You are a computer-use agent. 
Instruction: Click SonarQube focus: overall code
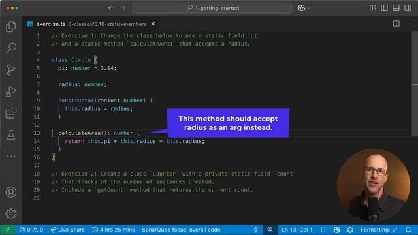[x=181, y=230]
